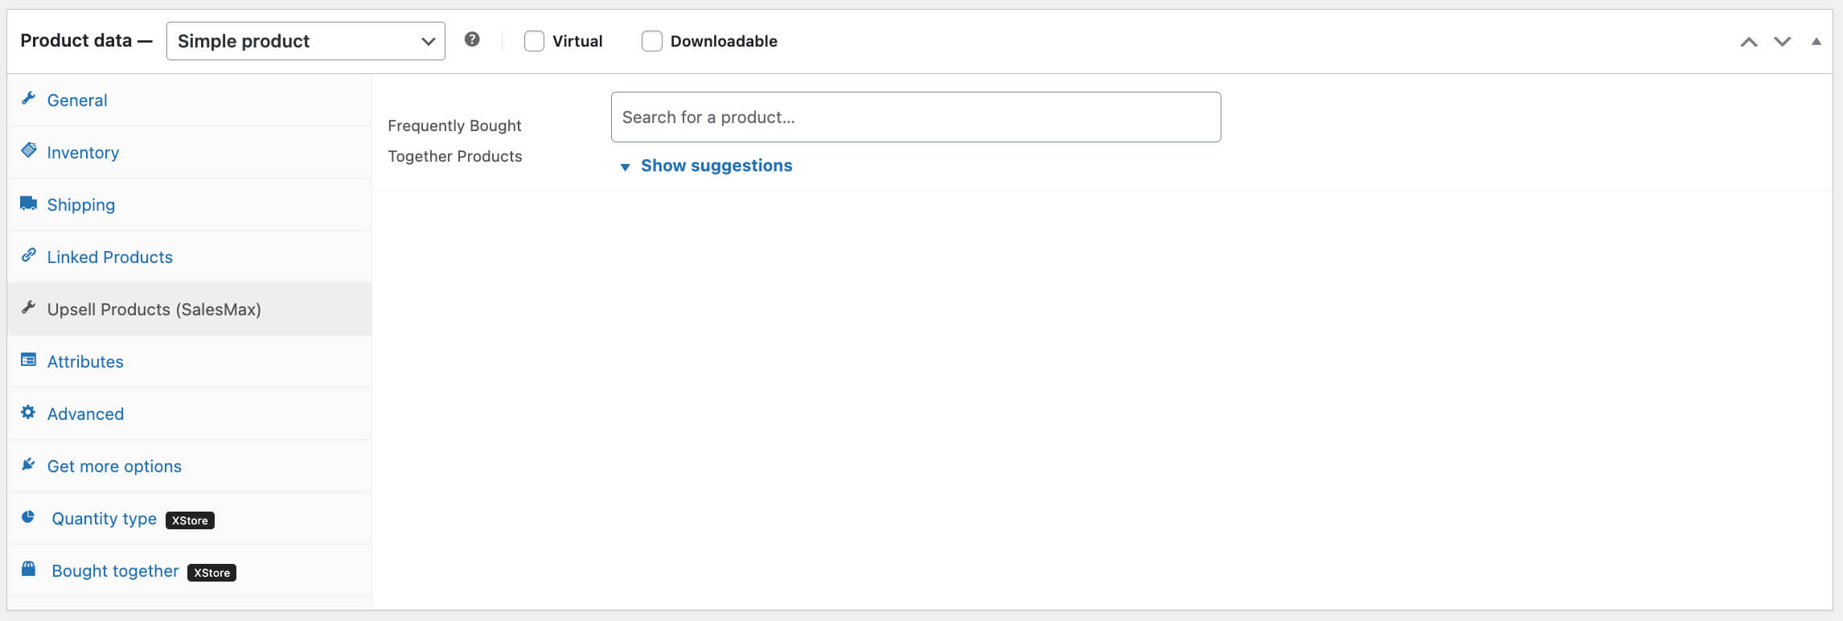Click the Shipping truck icon

29,204
